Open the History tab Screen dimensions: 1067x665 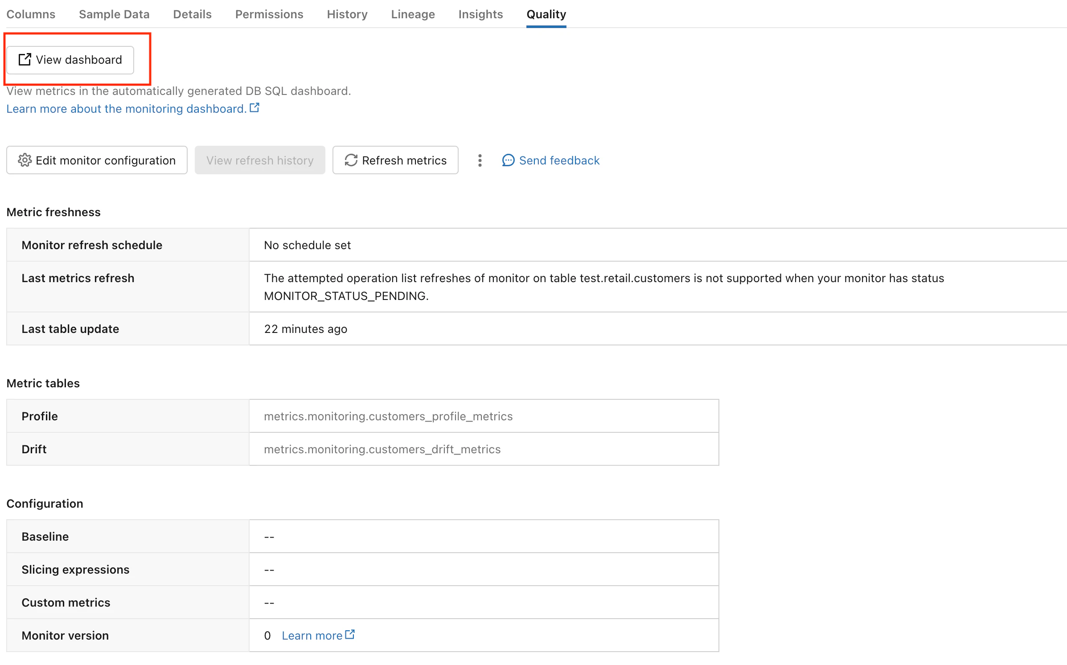click(x=347, y=14)
